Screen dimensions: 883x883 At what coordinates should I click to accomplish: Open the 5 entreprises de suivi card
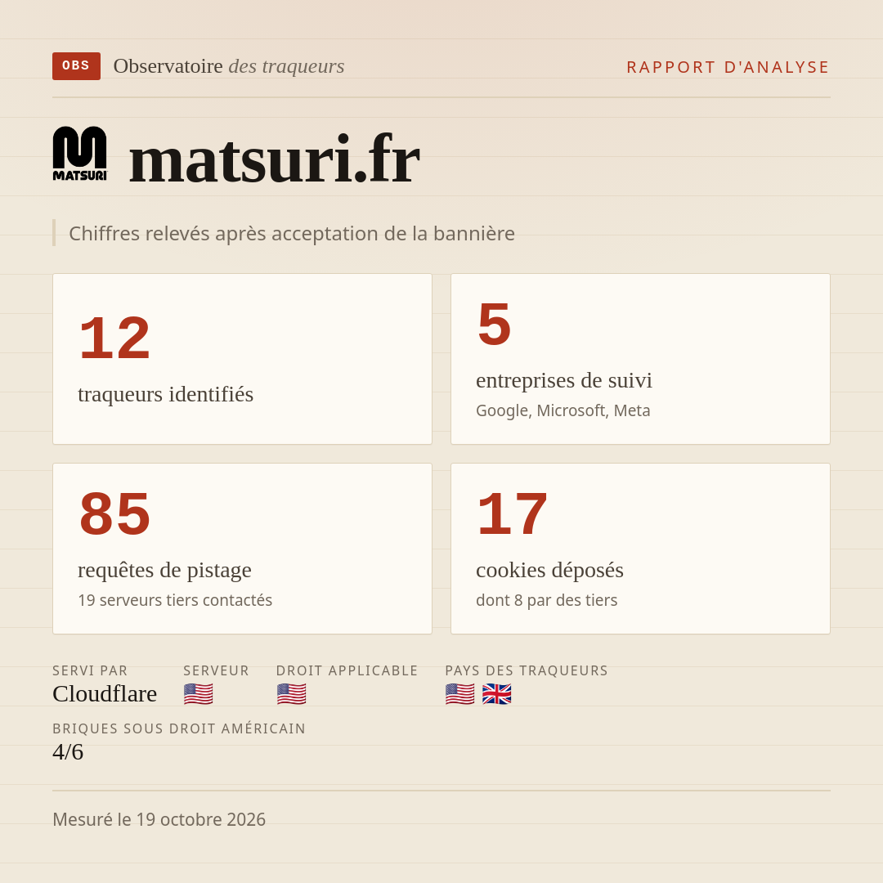coord(640,359)
